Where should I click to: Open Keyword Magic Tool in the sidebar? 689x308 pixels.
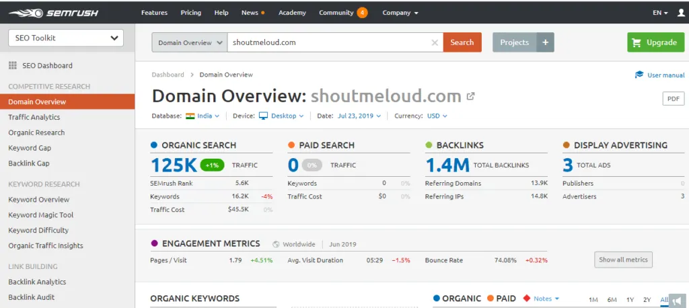pyautogui.click(x=41, y=215)
